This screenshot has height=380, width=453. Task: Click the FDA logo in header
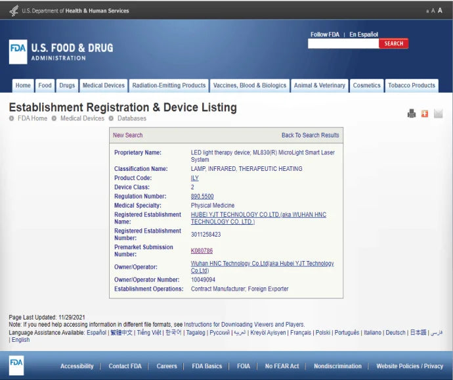pos(18,52)
